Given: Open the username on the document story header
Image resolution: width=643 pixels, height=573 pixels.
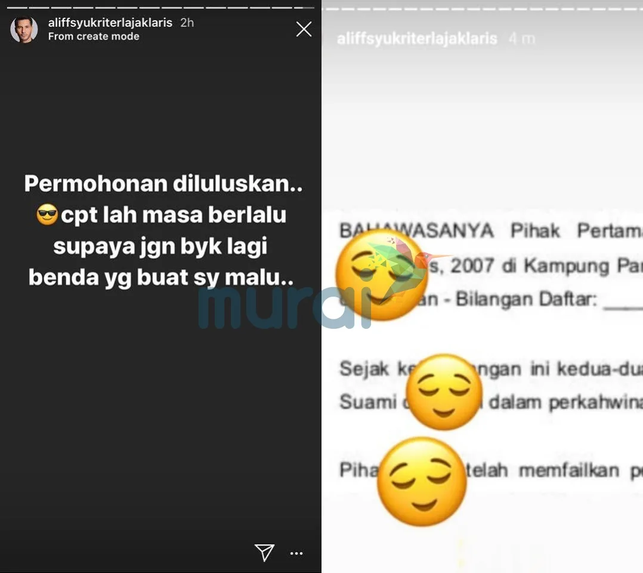Looking at the screenshot, I should [x=416, y=39].
